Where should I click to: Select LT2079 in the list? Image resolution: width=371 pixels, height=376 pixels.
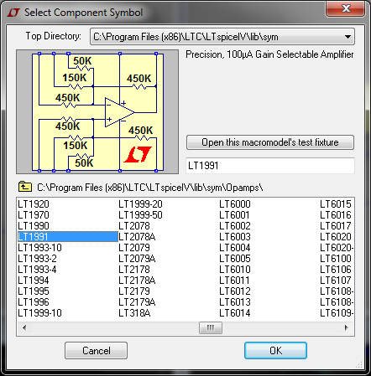[134, 248]
